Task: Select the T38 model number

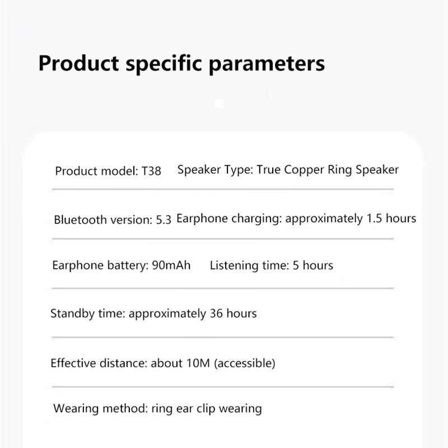Action: coord(151,171)
